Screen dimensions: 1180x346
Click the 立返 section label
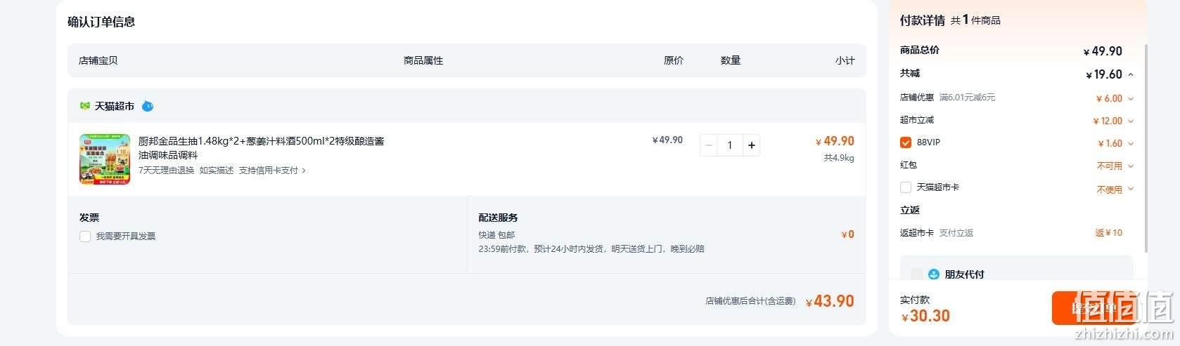pos(910,210)
